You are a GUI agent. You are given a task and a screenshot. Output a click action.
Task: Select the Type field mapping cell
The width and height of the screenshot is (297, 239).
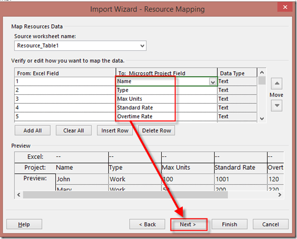pyautogui.click(x=146, y=90)
